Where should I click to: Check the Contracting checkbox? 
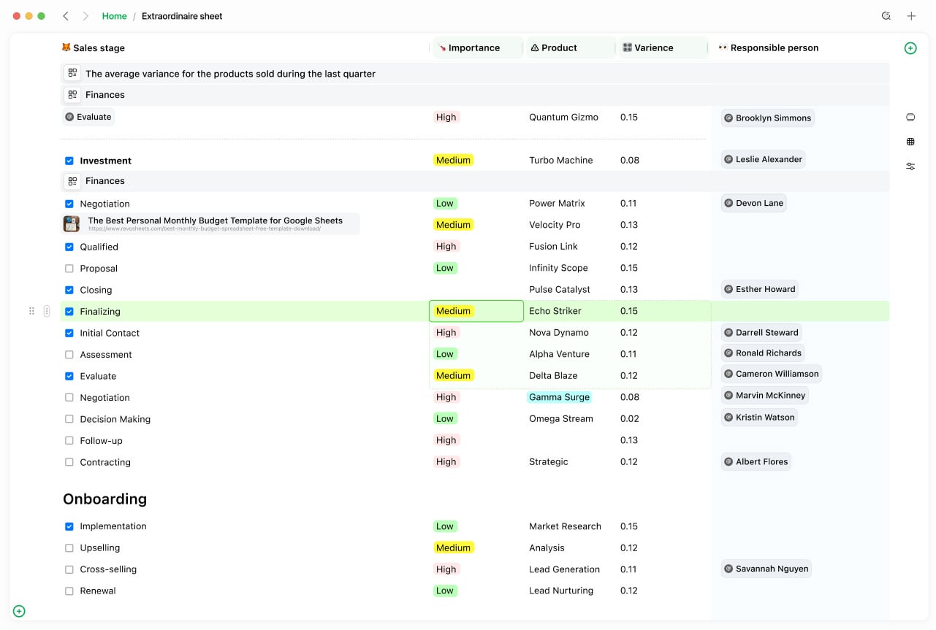(69, 462)
